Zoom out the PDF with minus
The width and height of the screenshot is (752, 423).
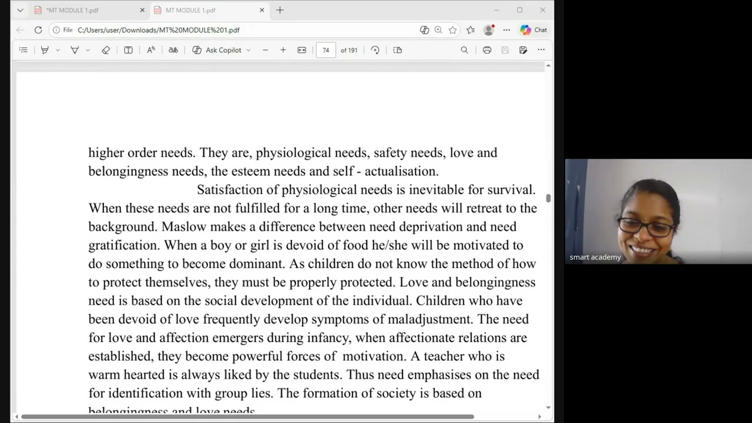coord(266,50)
